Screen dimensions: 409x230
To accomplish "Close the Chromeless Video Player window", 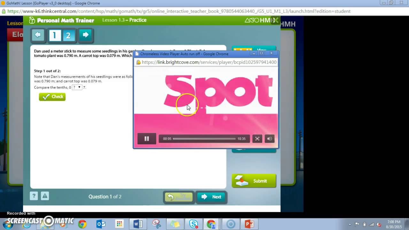I will click(x=271, y=53).
